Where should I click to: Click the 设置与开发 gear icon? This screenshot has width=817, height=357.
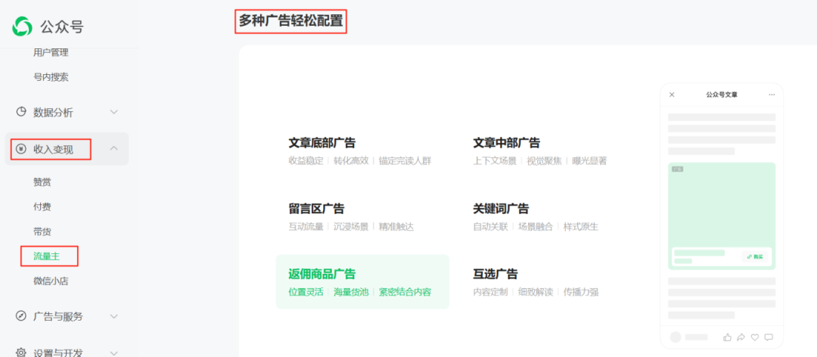(x=21, y=352)
